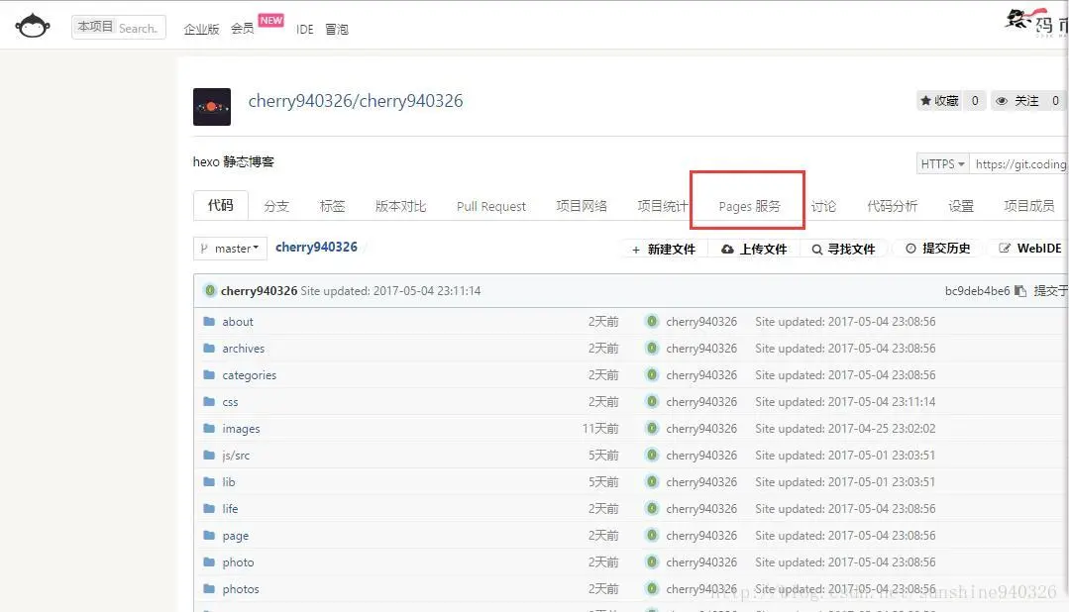Switch to the Pull Request tab

click(490, 206)
